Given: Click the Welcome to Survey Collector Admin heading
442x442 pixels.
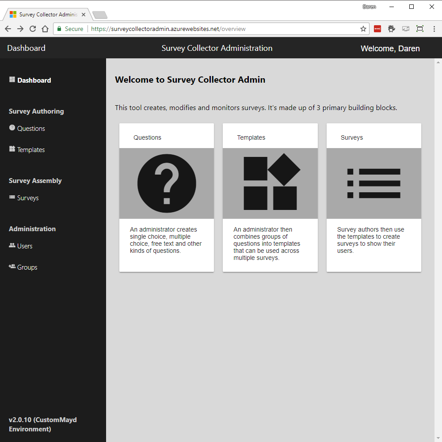Looking at the screenshot, I should (190, 80).
